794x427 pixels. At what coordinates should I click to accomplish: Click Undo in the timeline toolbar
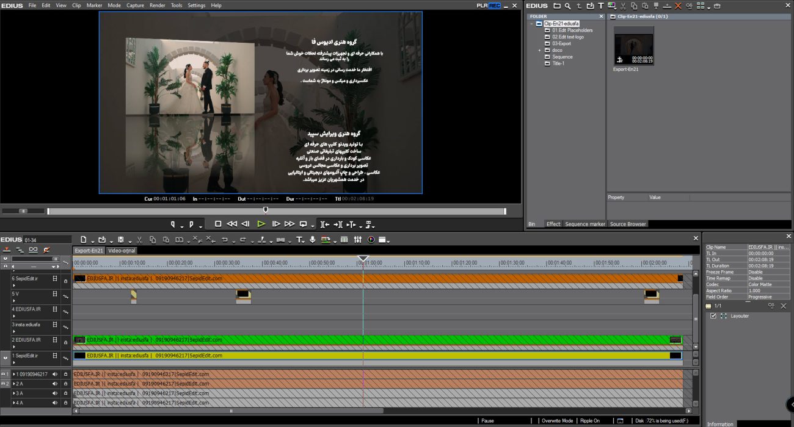[x=225, y=240]
